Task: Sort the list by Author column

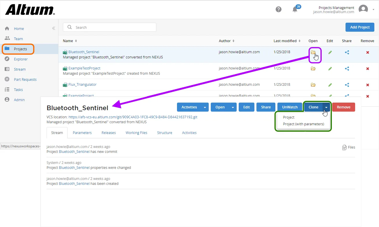Action: pos(227,41)
